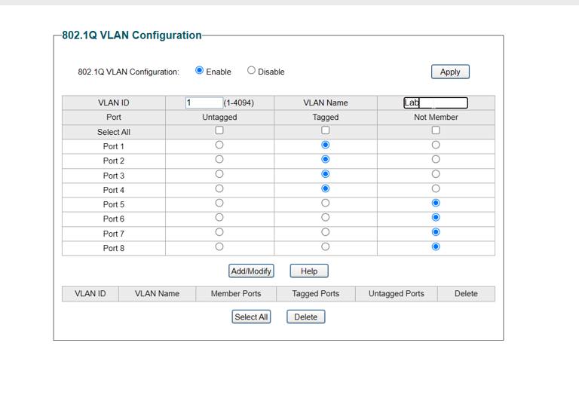Click the Delete column header
579x404 pixels.
click(x=466, y=294)
